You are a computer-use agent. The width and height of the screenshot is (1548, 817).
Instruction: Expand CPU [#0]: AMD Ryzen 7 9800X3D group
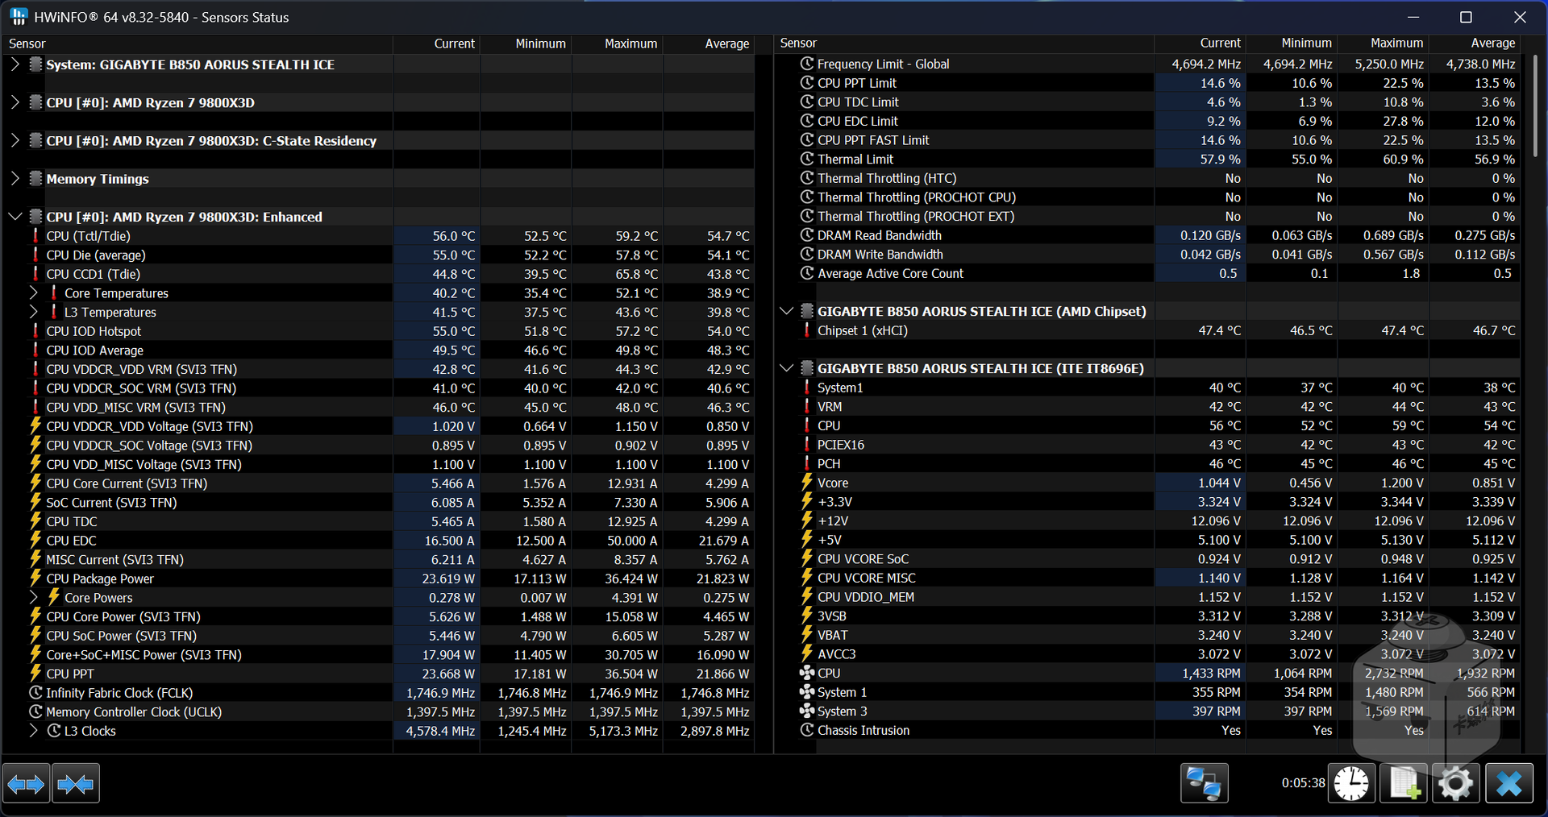click(15, 102)
